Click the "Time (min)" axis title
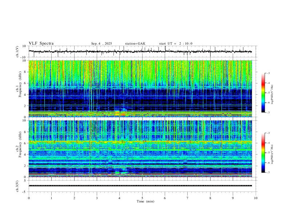288x222 pixels. pos(145,201)
